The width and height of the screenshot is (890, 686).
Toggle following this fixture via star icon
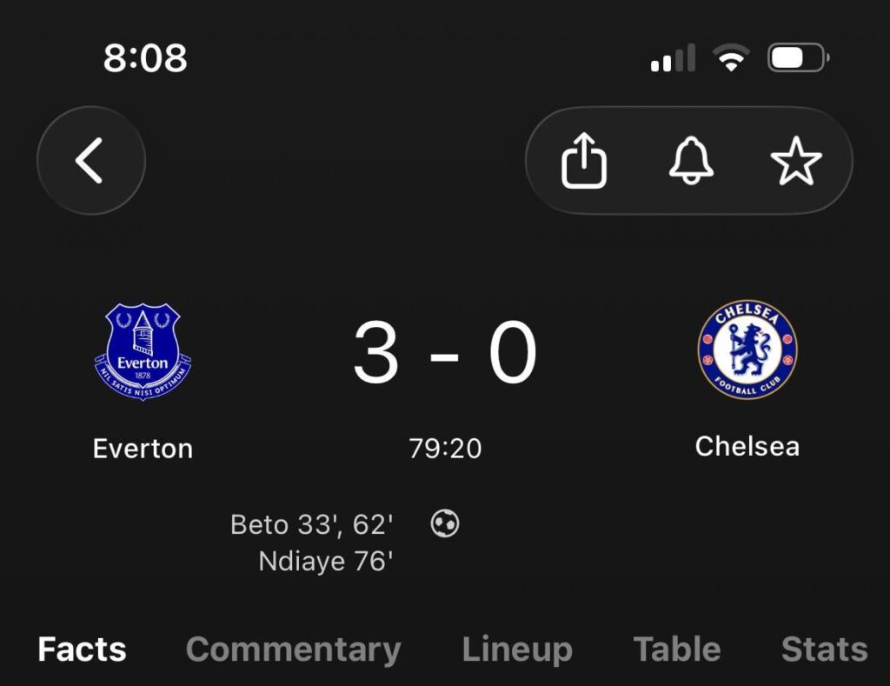(x=796, y=161)
